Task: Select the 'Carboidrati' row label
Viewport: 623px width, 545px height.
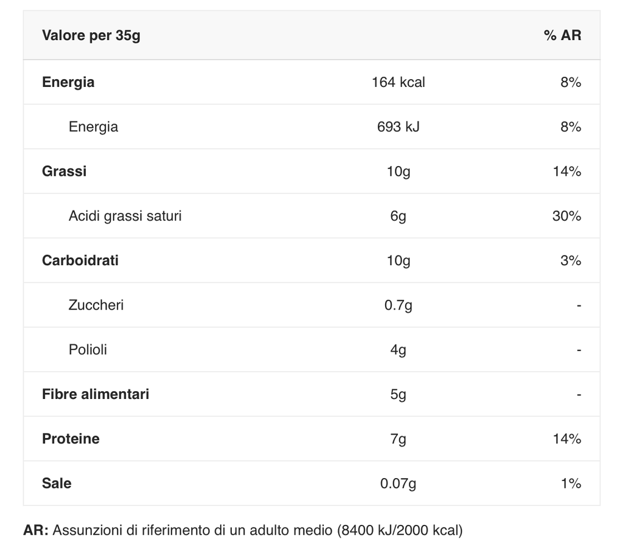Action: [80, 260]
